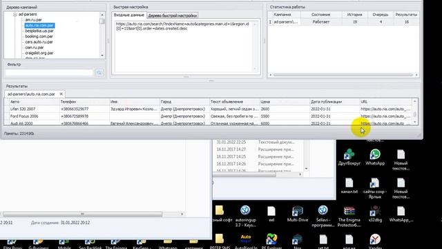Sort results by Цена column
Viewport: 442px width, 249px height.
285,102
